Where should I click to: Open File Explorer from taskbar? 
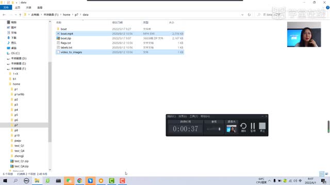(x=37, y=180)
